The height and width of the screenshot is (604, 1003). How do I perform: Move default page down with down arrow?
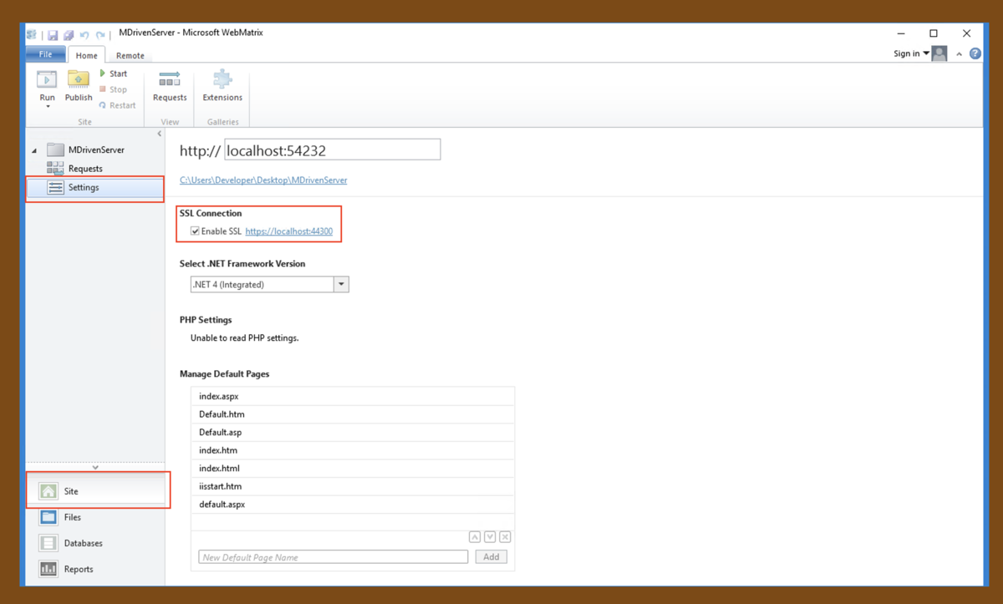pos(490,537)
